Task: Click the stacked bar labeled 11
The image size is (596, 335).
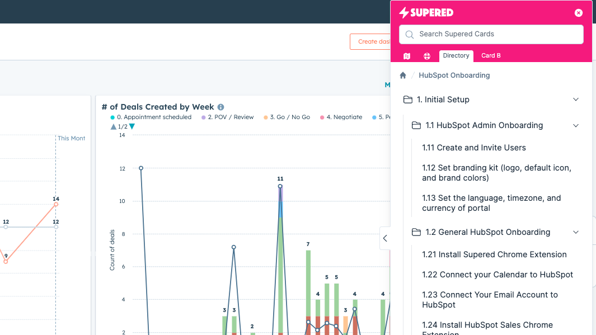Action: point(280,260)
